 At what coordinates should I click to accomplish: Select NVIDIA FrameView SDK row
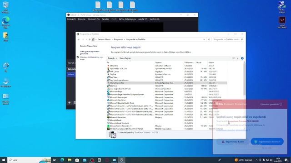(x=167, y=129)
